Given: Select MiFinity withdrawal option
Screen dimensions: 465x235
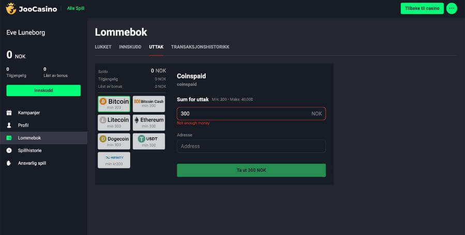Looking at the screenshot, I should click(114, 160).
